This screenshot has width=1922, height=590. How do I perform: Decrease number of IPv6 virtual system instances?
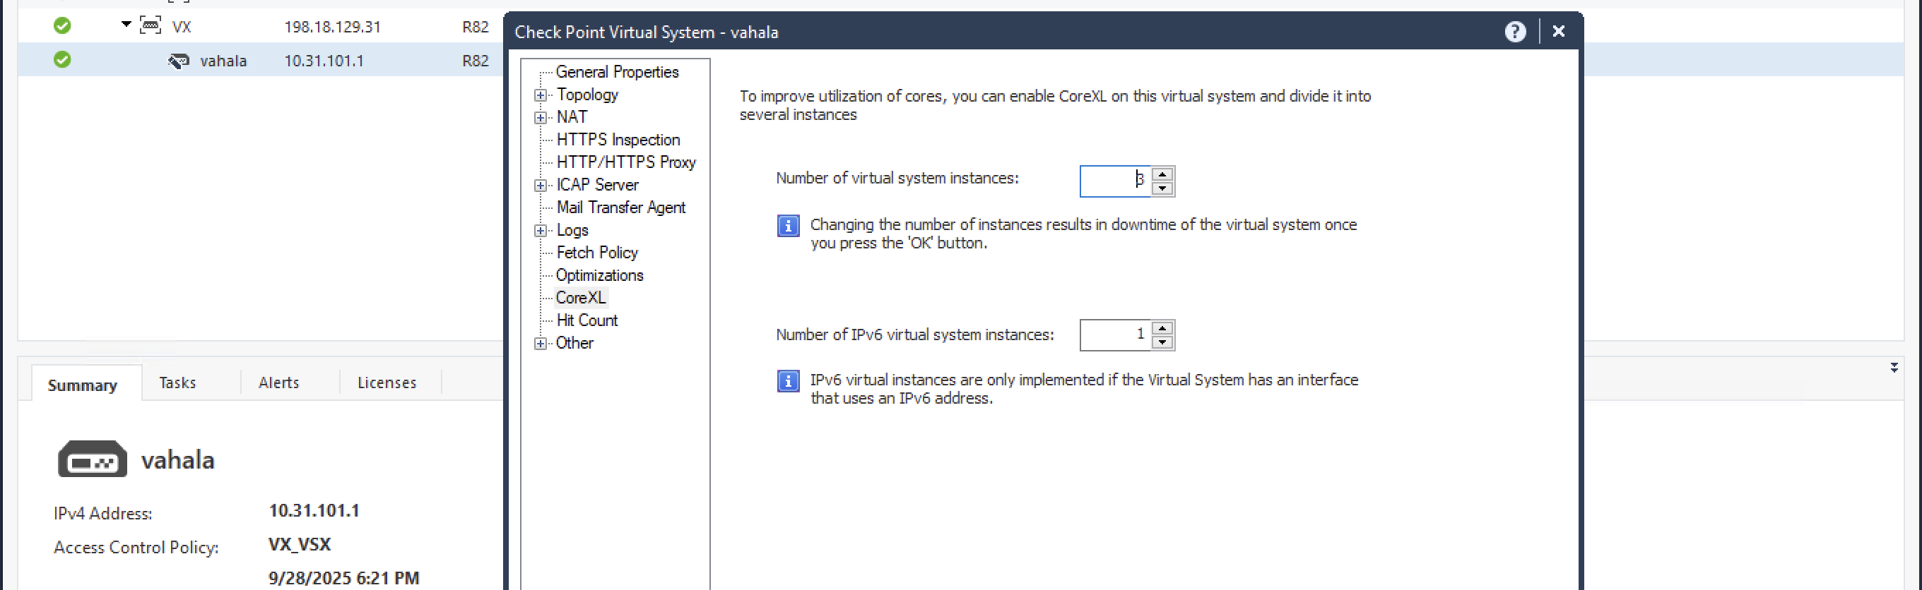tap(1162, 343)
